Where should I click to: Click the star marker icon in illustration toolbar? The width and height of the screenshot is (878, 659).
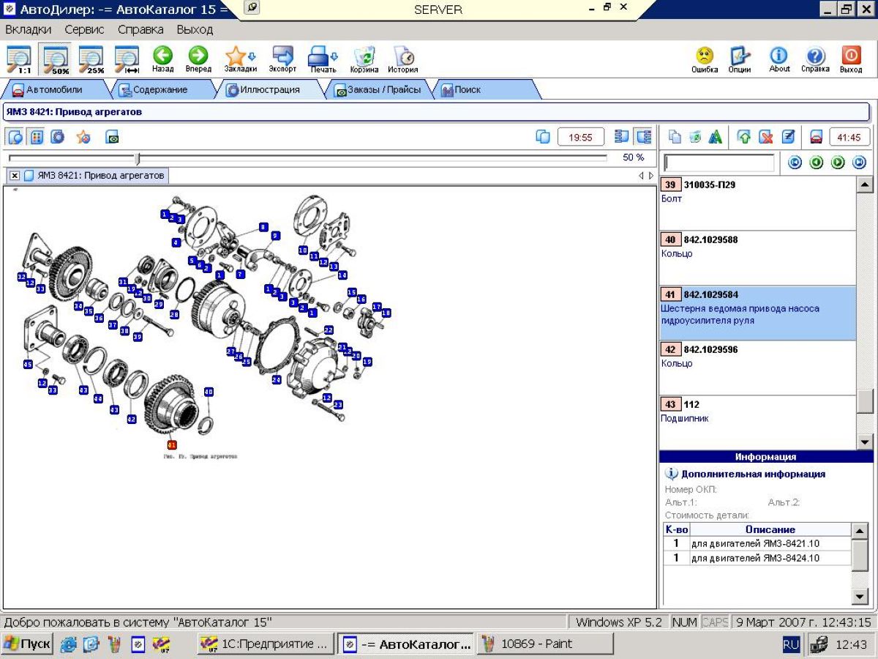pos(83,137)
